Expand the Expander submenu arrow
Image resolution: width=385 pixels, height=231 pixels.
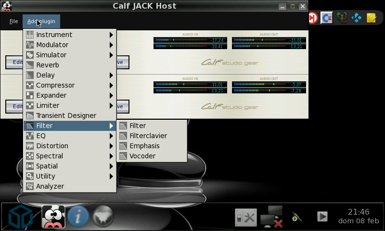pos(111,95)
